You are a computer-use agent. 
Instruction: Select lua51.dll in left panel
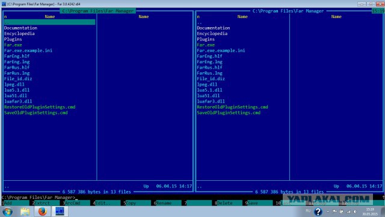click(x=16, y=96)
